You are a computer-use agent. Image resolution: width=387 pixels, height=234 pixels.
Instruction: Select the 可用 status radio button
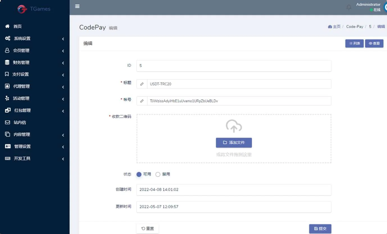pos(139,174)
